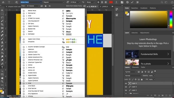Screen dimensions: 174x98
Task: Select the Horizontal Type tool
Action: pos(2,67)
